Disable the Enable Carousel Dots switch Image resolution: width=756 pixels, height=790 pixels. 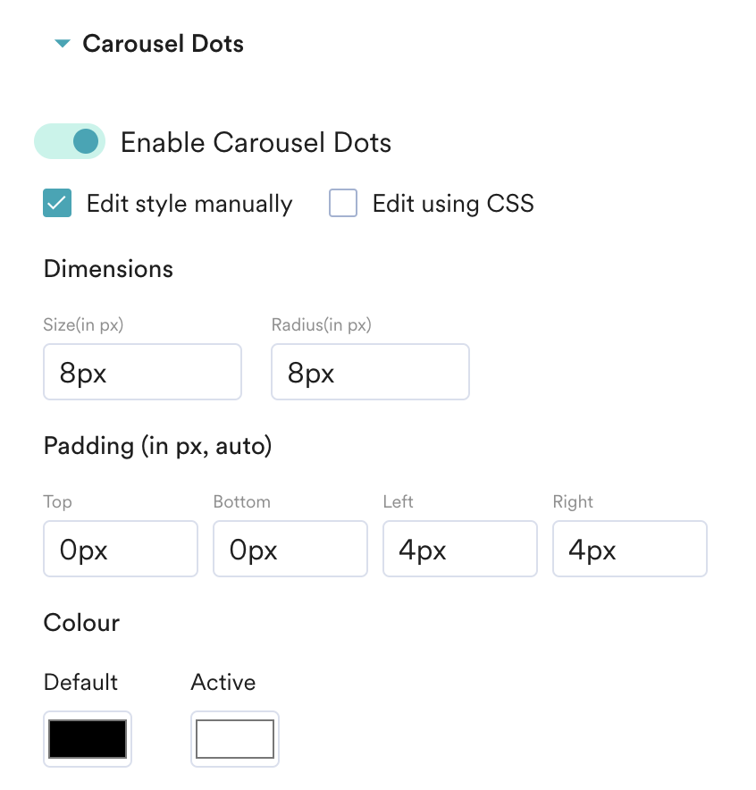70,141
